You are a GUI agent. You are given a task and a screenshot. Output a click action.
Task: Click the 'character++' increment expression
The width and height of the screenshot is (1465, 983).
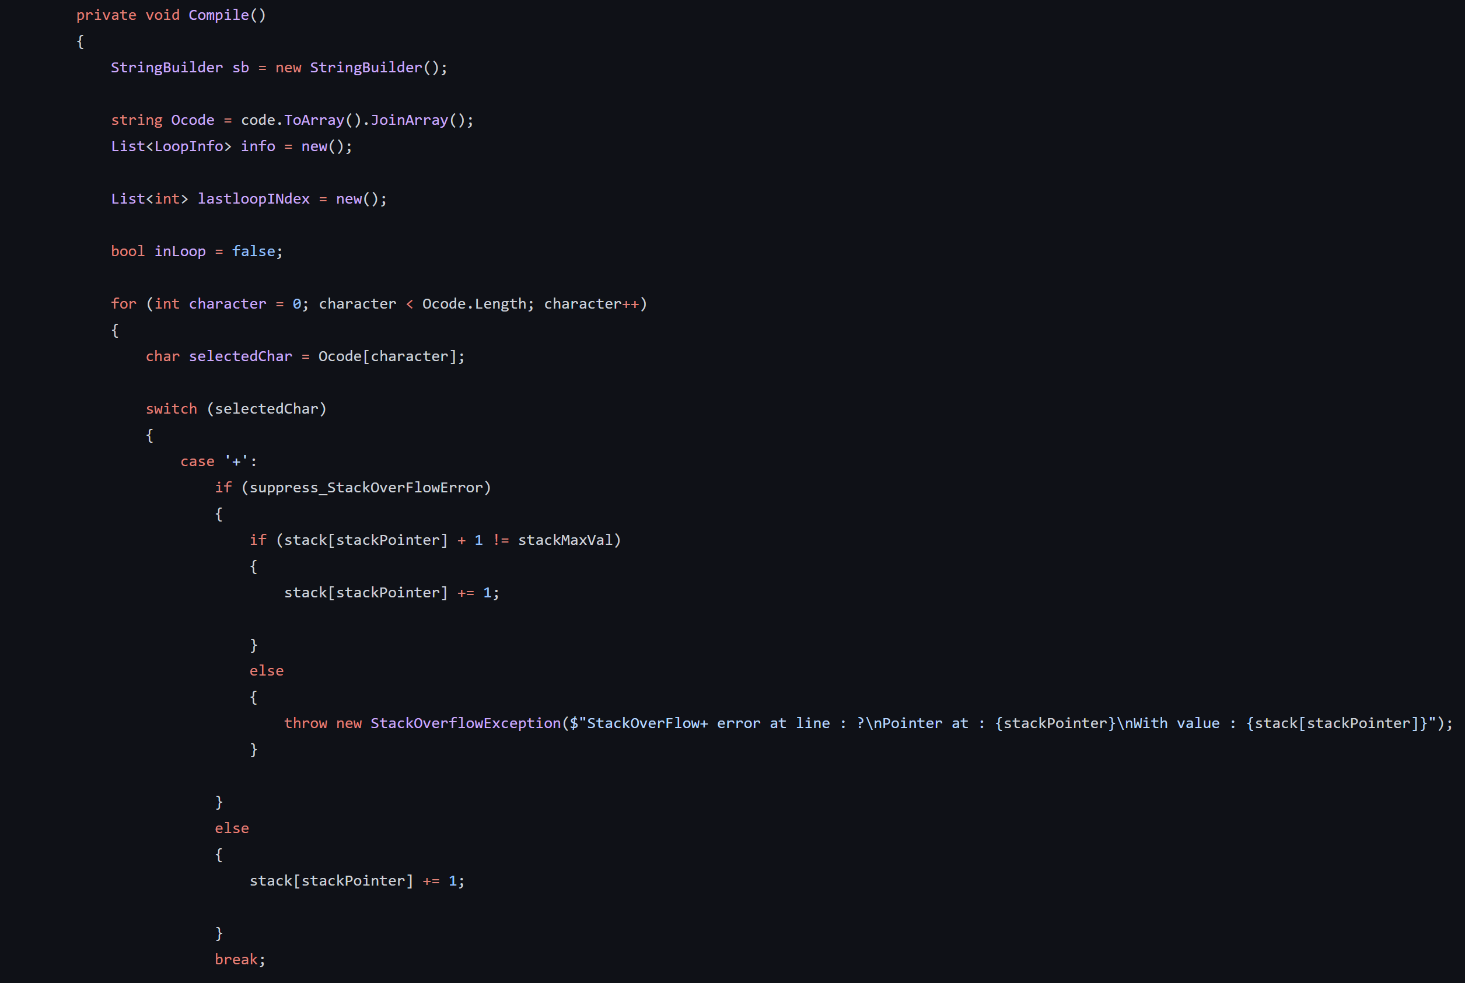pos(592,304)
